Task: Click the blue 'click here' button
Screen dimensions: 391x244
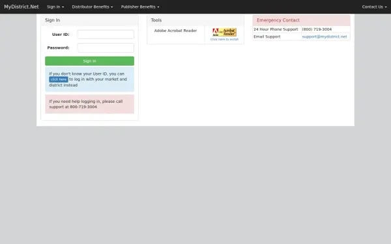Action: click(59, 79)
